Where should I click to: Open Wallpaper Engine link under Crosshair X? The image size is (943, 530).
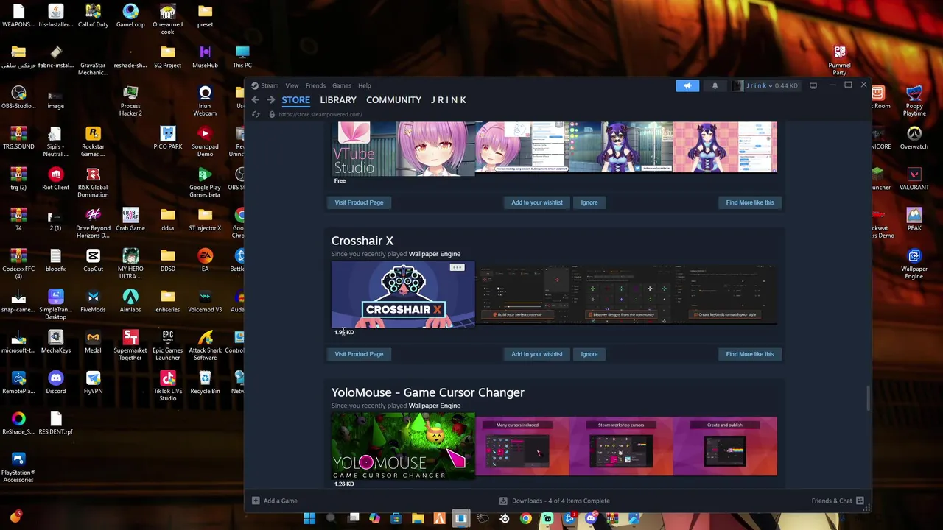coord(435,254)
